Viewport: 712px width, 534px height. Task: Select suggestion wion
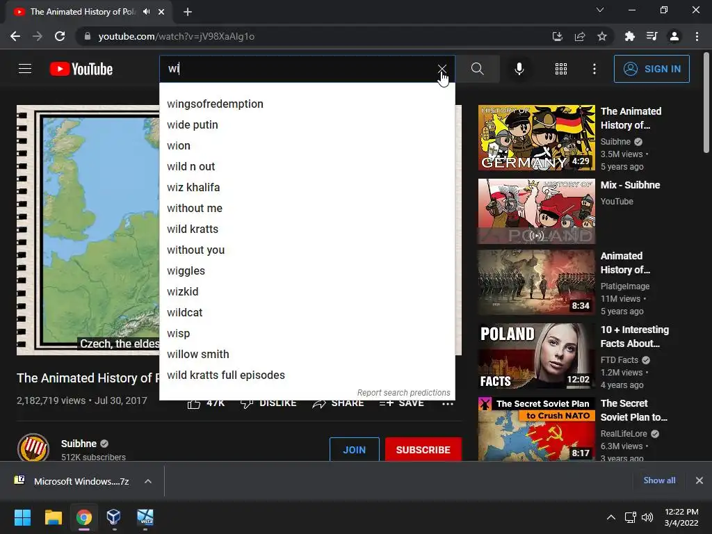(x=307, y=146)
